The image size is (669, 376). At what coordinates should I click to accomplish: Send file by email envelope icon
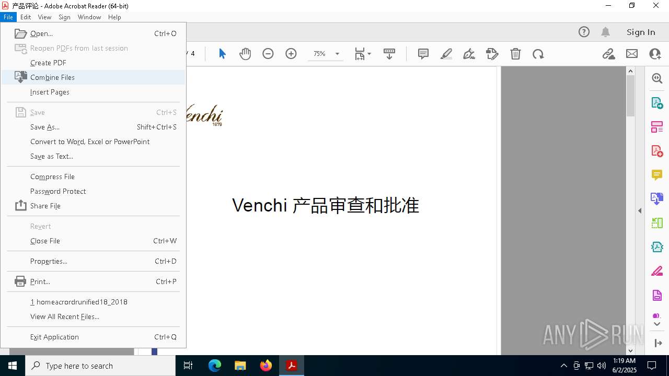632,54
